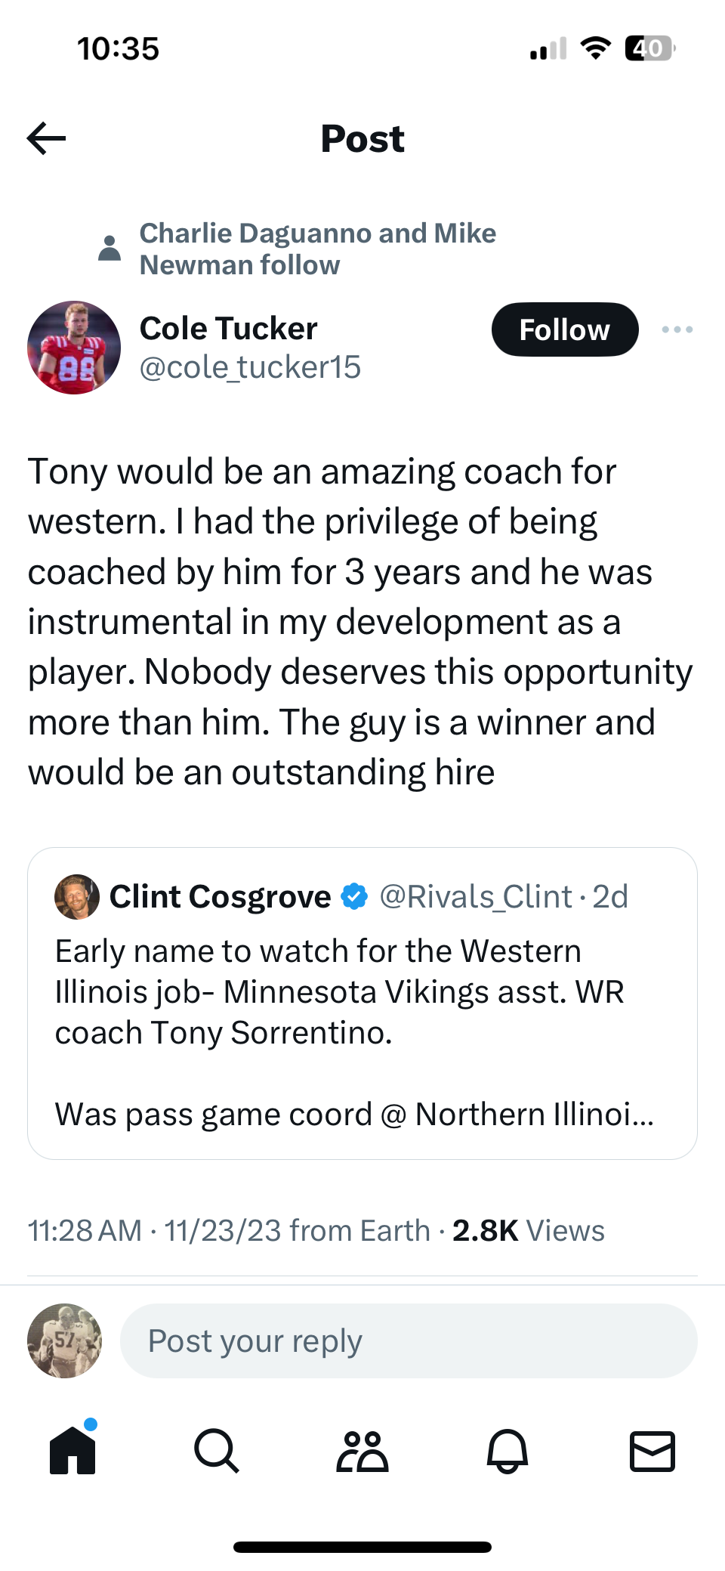Open the three-dot more options menu

tap(677, 329)
